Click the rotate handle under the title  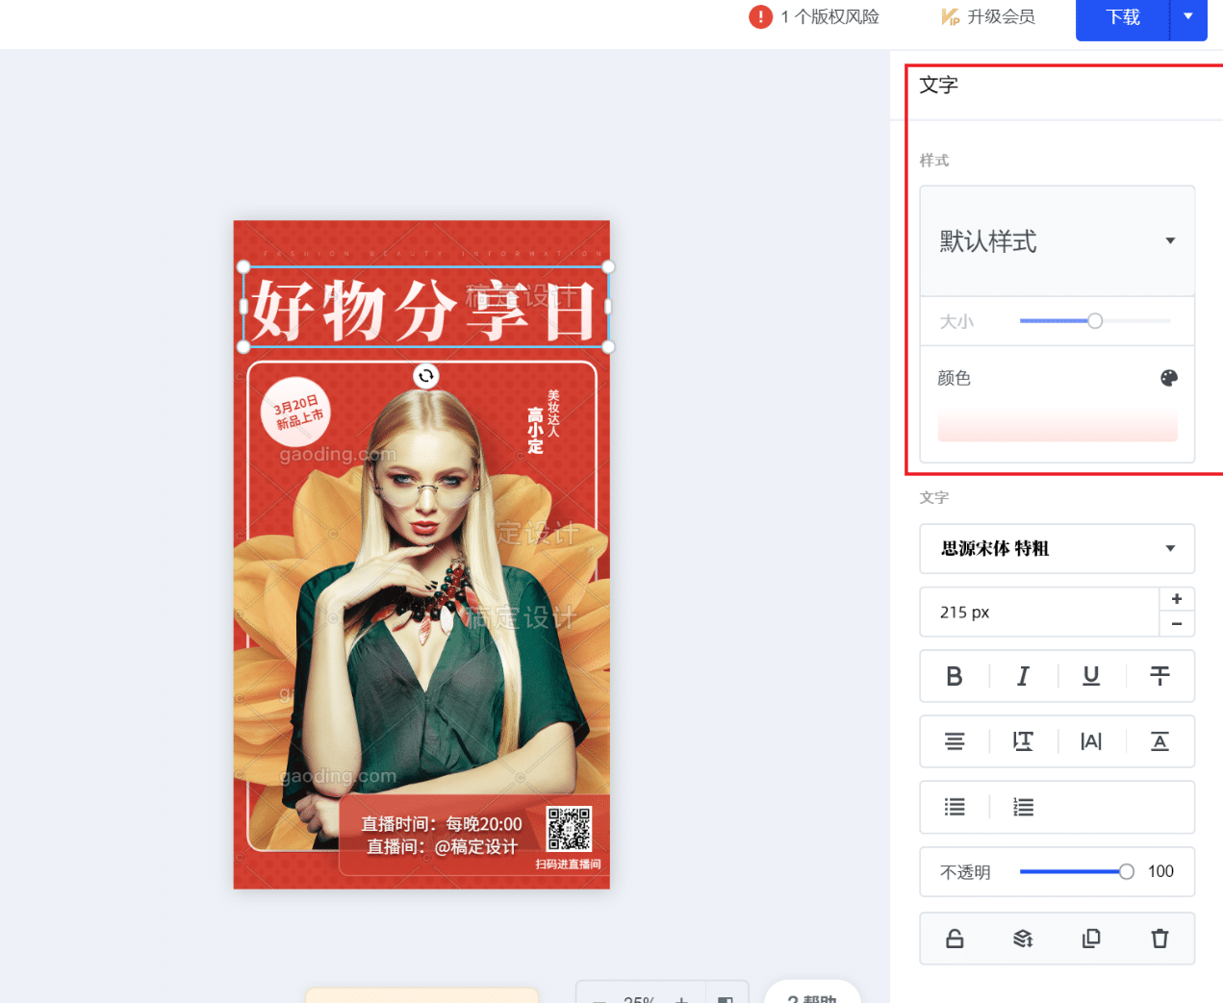pos(426,375)
